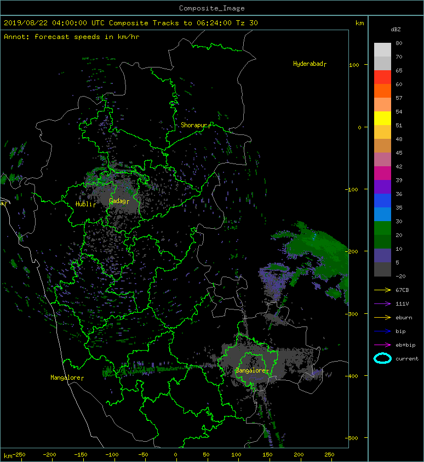
Task: Pick the dark green swatch between 20 and 10 dBZ
Action: 382,241
